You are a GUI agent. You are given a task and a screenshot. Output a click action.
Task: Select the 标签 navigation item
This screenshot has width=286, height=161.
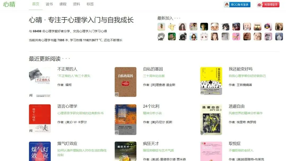tap(90, 4)
